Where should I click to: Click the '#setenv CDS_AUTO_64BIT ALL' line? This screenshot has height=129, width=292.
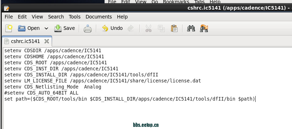tap(41, 93)
